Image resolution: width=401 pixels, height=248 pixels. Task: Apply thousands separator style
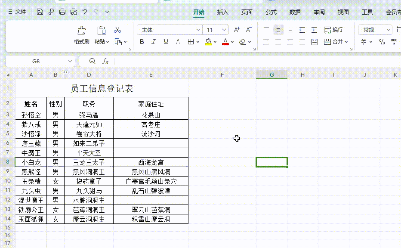[x=394, y=42]
